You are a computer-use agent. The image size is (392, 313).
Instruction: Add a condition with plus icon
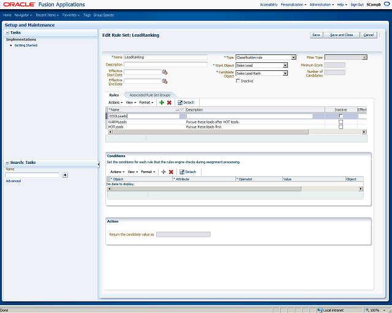(x=164, y=172)
